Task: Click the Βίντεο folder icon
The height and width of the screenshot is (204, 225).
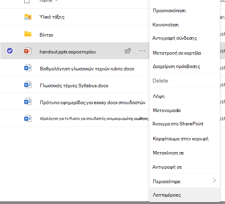Action: (28, 34)
